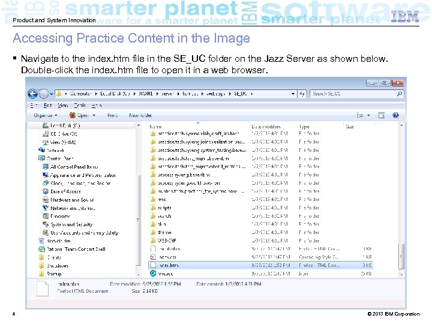Open the recent pages dropdown beside Forward
432x324 pixels.
(52, 94)
